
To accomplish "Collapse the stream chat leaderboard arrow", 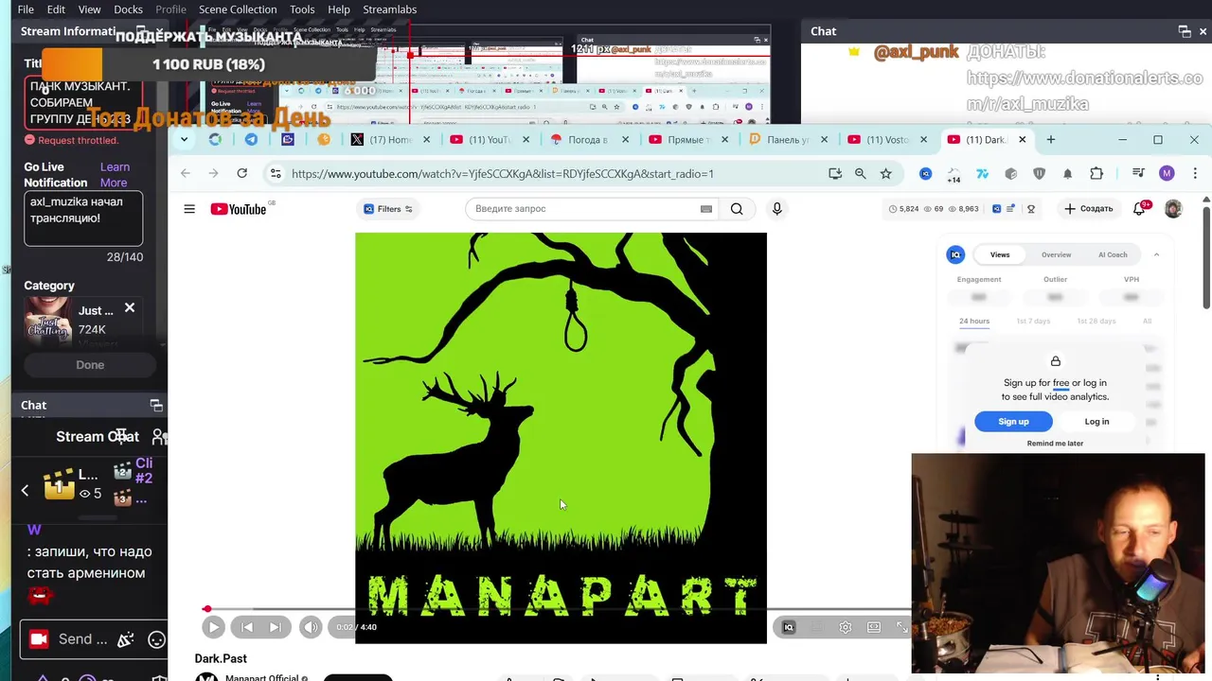I will pos(25,490).
